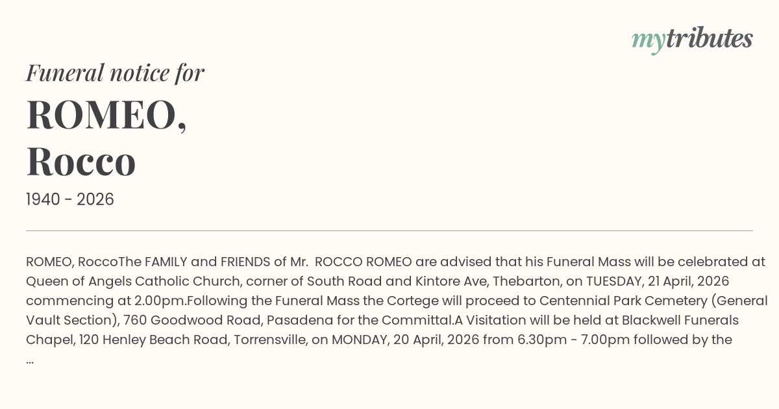
Task: Click the "Funeral notice for" heading
Action: click(115, 73)
